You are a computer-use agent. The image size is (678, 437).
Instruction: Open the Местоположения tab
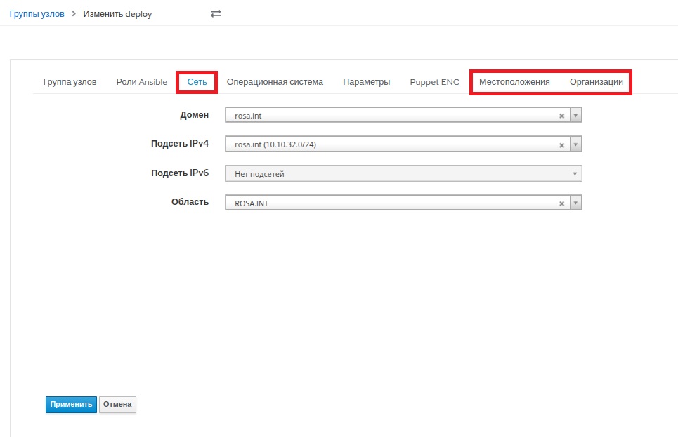click(x=514, y=82)
